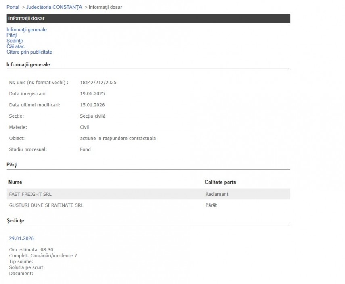This screenshot has width=345, height=284.
Task: Open the 29.01.2026 hearing date link
Action: pyautogui.click(x=21, y=238)
